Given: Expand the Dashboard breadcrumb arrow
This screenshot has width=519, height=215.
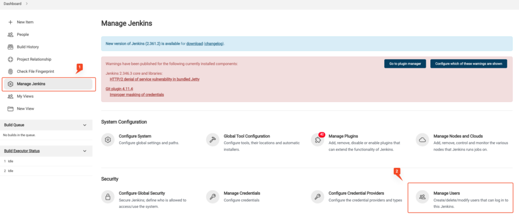Looking at the screenshot, I should click(x=26, y=4).
